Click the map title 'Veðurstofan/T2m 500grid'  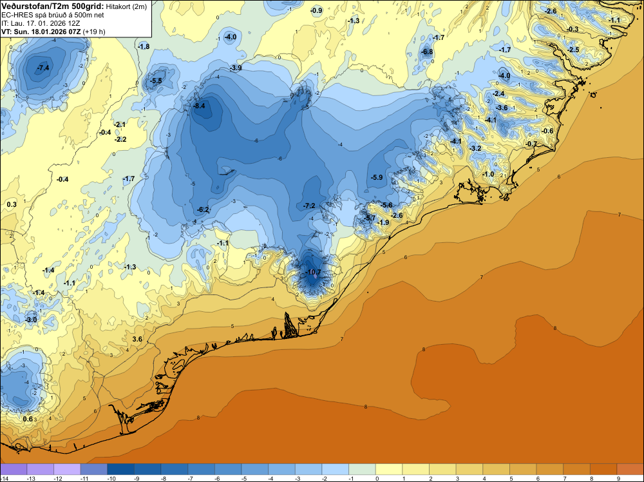52,6
